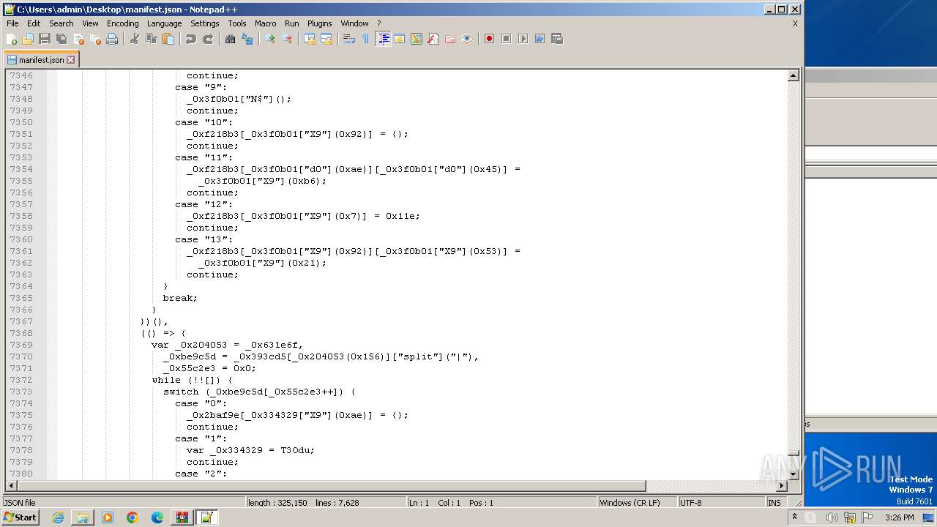Undo the last edit
937x527 pixels.
[x=191, y=39]
